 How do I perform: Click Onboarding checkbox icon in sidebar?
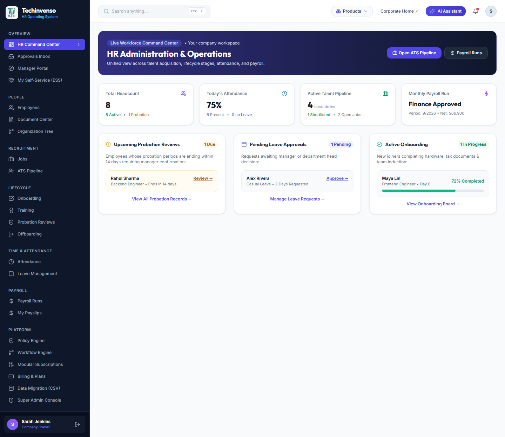pyautogui.click(x=11, y=198)
